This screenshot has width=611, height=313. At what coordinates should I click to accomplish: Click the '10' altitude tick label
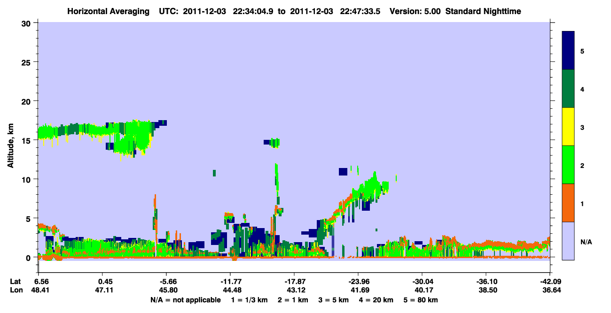tap(27, 179)
